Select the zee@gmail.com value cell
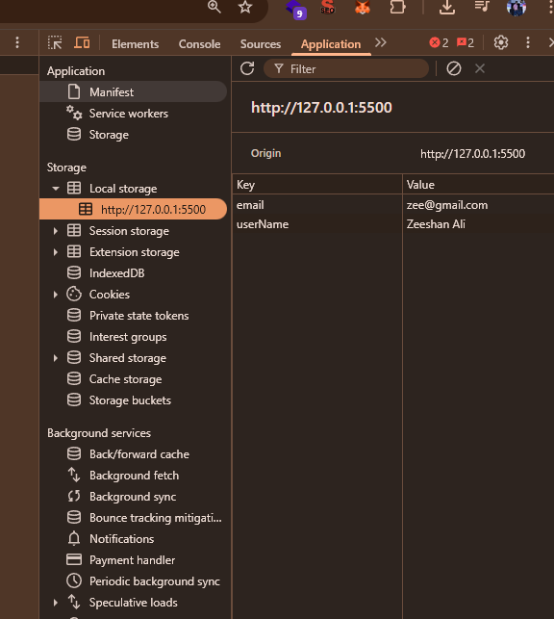Viewport: 554px width, 619px height. pyautogui.click(x=478, y=205)
